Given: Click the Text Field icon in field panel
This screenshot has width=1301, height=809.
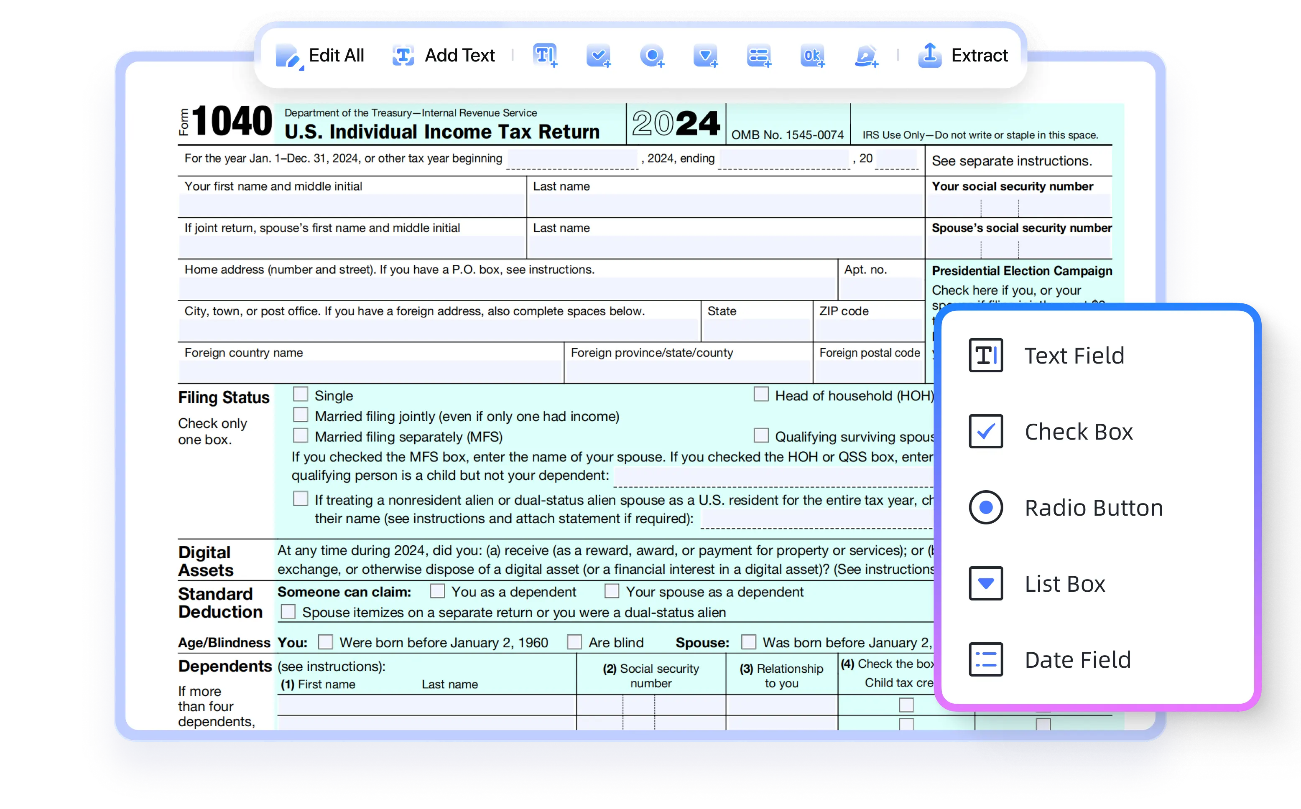Looking at the screenshot, I should click(x=985, y=355).
